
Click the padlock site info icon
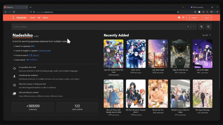(34, 12)
